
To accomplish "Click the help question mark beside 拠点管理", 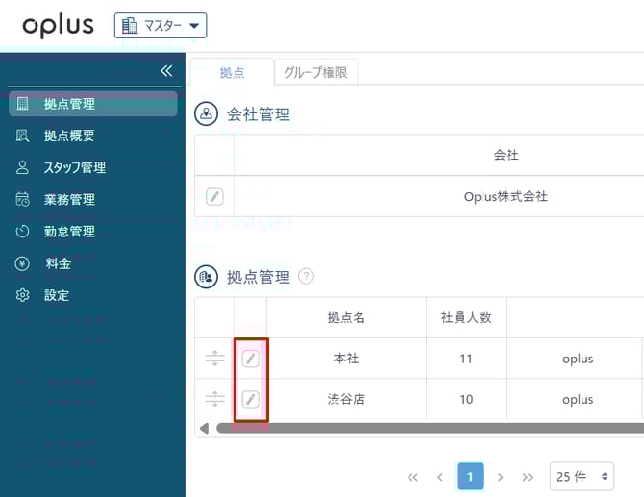I will point(306,277).
